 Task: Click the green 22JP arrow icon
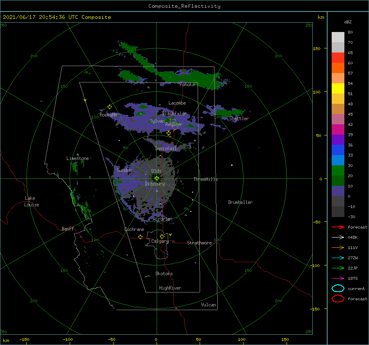tap(338, 268)
